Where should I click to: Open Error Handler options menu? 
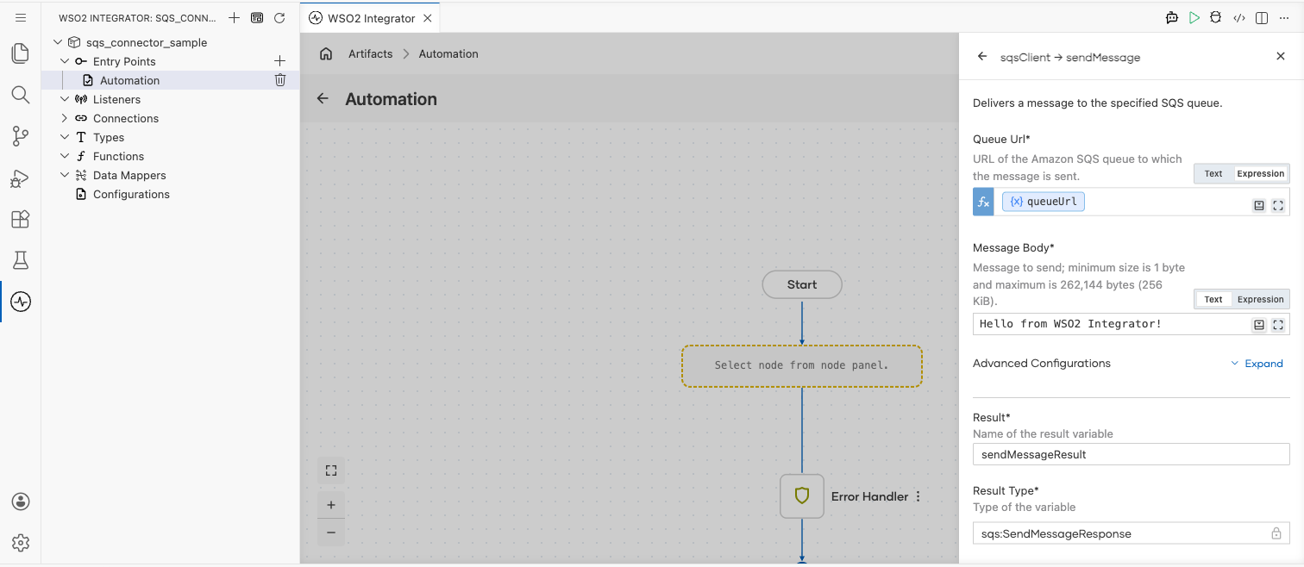[918, 496]
